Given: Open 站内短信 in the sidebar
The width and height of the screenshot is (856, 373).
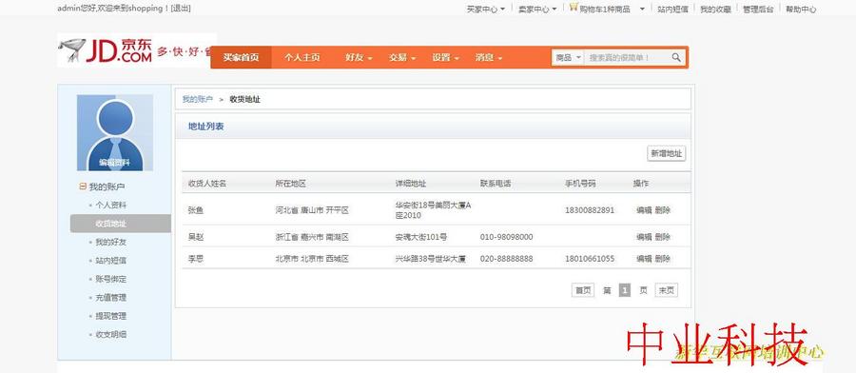Looking at the screenshot, I should pyautogui.click(x=111, y=261).
